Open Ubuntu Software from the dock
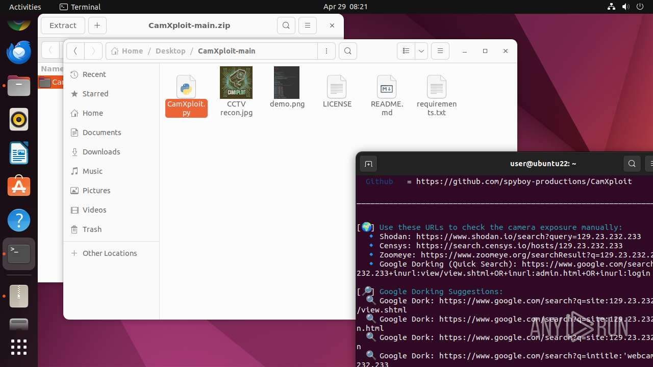This screenshot has height=367, width=653. (x=19, y=187)
